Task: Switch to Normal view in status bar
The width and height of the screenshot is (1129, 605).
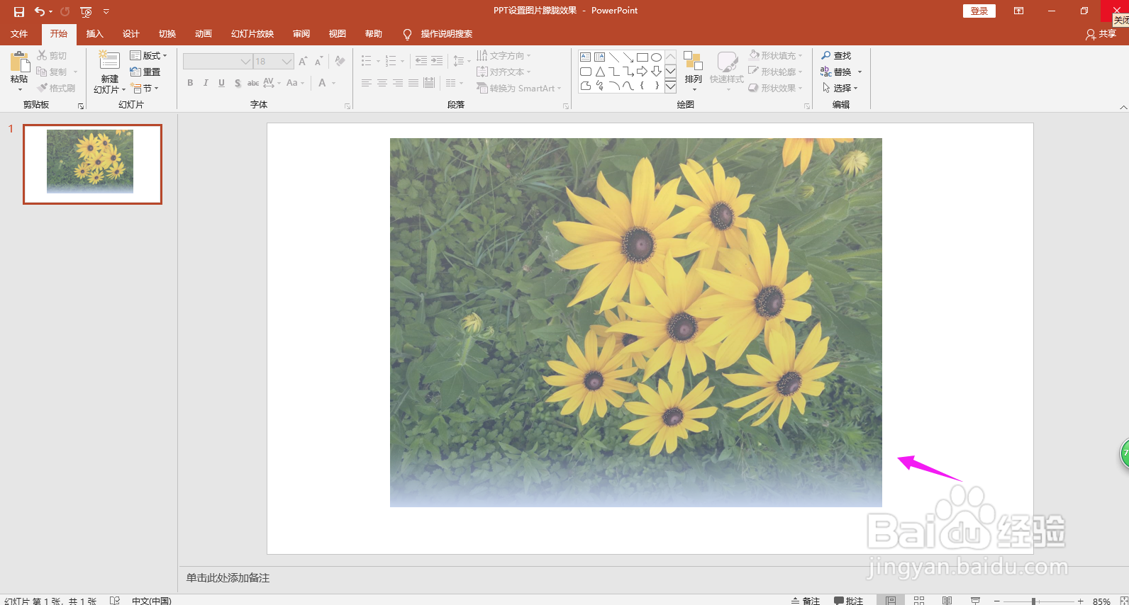Action: (891, 600)
